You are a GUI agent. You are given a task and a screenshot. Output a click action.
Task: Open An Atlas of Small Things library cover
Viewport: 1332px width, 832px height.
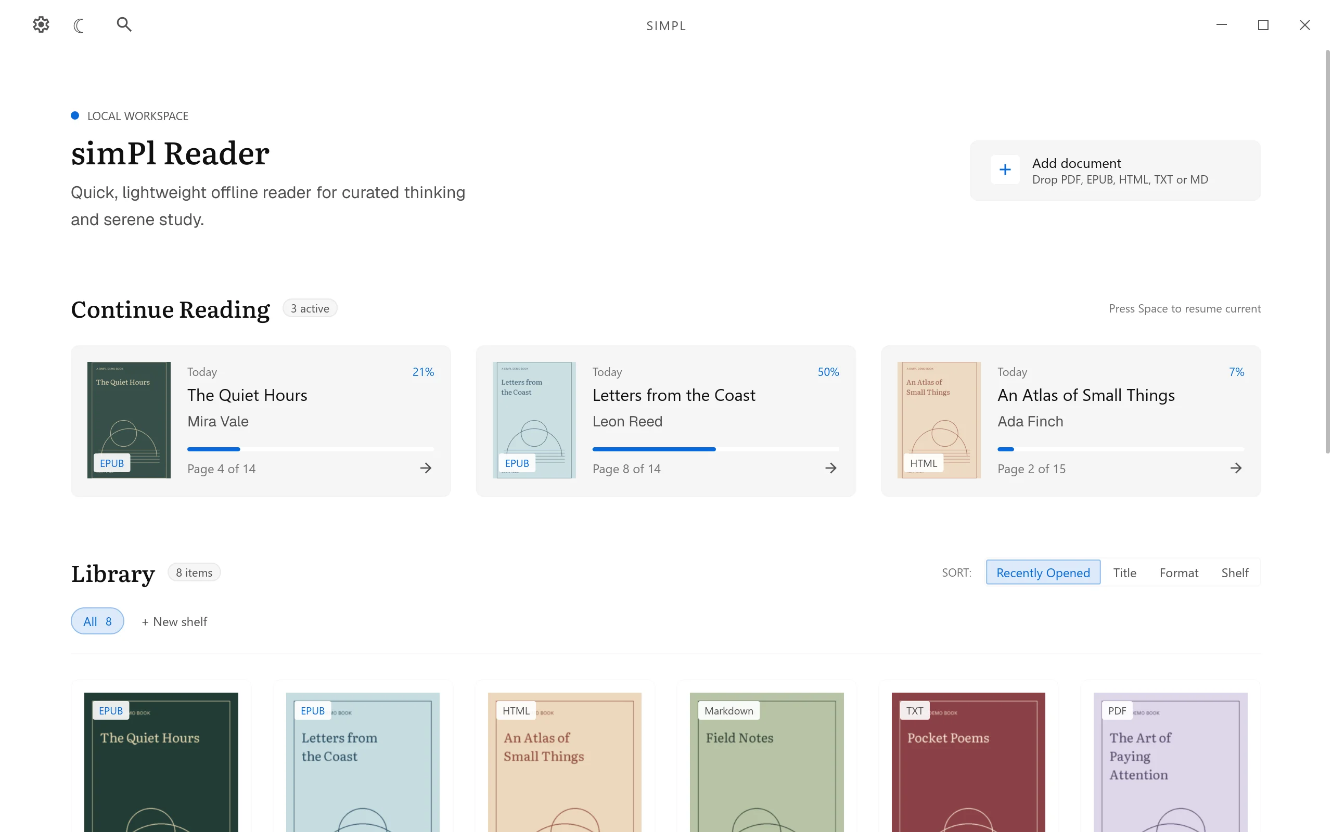click(x=565, y=762)
